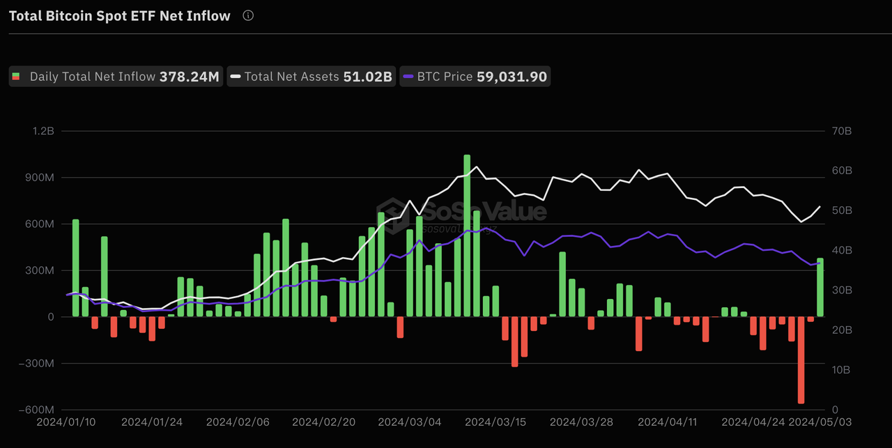Click the 1.2B left axis label
The width and height of the screenshot is (892, 448).
click(44, 130)
